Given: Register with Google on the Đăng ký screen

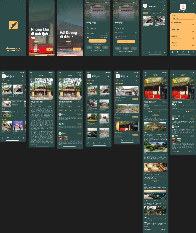Looking at the screenshot, I should coord(118,48).
